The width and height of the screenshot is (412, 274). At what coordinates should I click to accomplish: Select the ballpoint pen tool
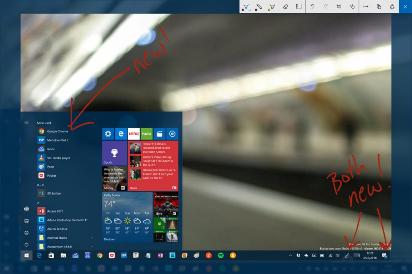pos(246,6)
